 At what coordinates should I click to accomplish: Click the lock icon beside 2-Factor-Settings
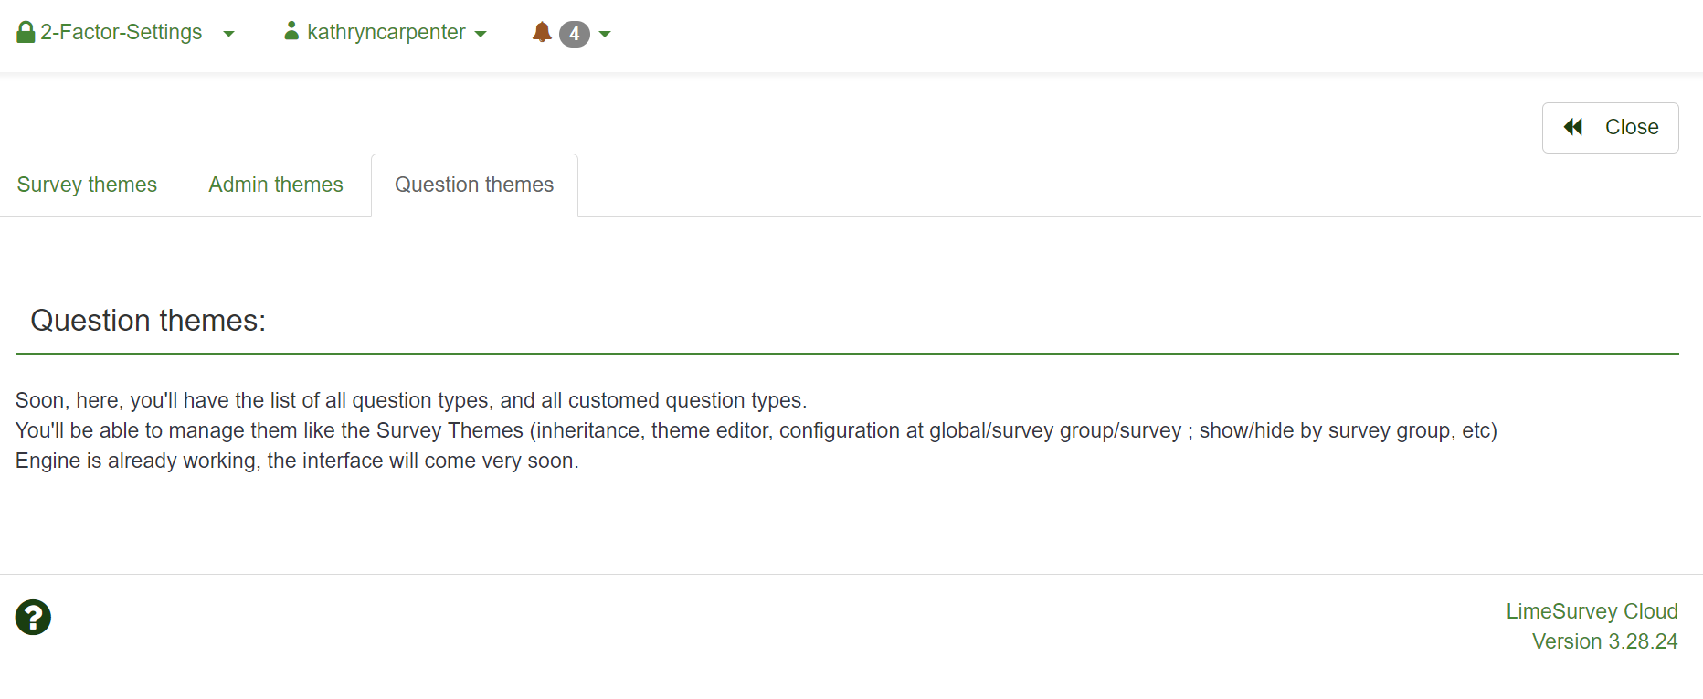pyautogui.click(x=26, y=33)
